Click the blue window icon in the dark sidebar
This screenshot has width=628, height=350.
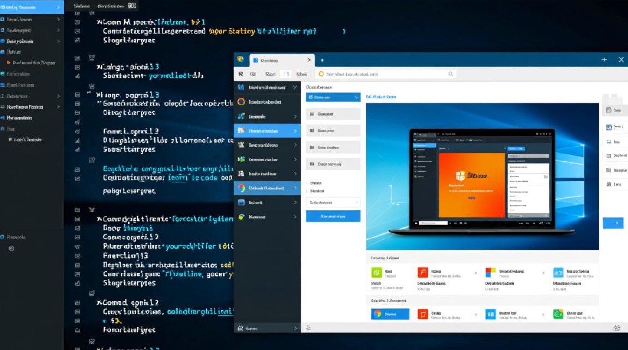tap(242, 203)
